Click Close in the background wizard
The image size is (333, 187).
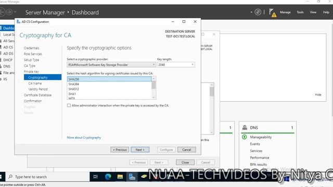(x=185, y=163)
